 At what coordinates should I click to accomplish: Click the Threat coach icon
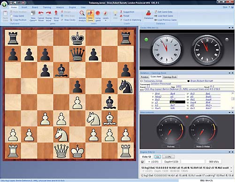click(121, 16)
